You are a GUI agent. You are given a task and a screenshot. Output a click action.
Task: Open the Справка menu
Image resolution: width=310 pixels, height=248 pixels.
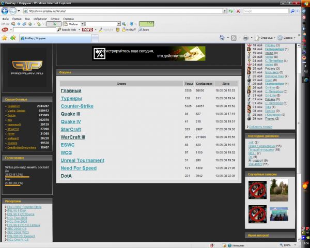pos(68,19)
